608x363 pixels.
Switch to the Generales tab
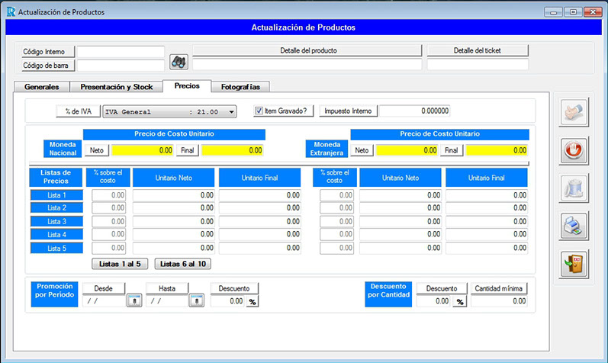[x=42, y=87]
